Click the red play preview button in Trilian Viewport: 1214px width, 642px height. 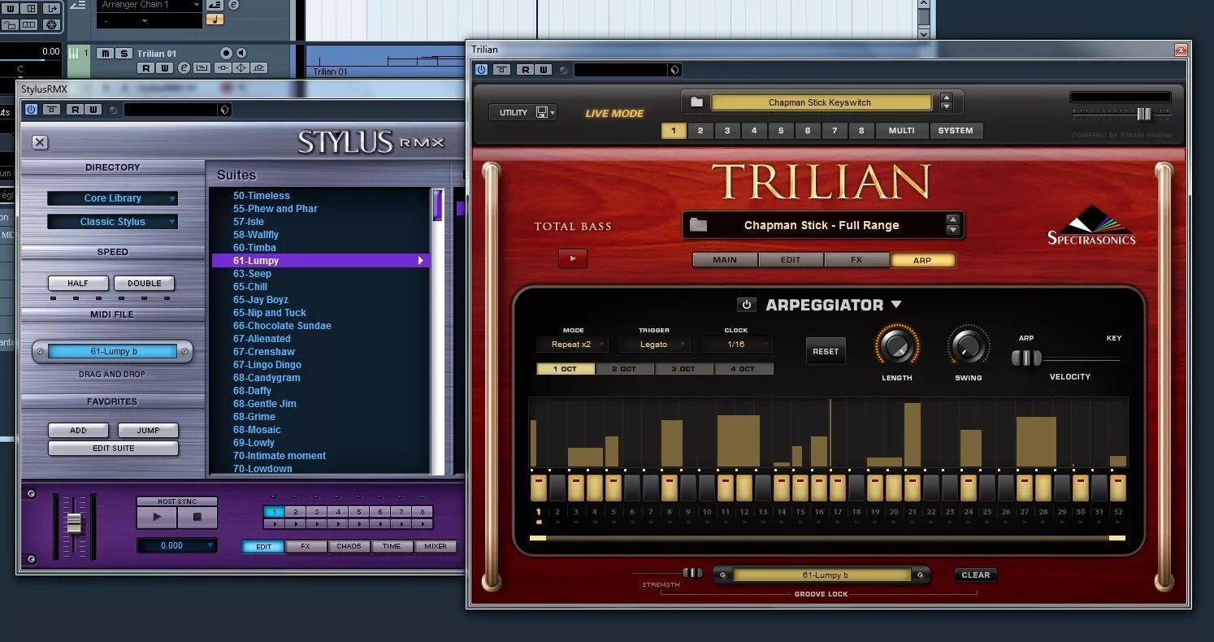click(x=573, y=258)
